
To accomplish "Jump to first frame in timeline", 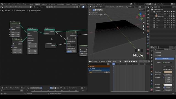I will [125, 61].
